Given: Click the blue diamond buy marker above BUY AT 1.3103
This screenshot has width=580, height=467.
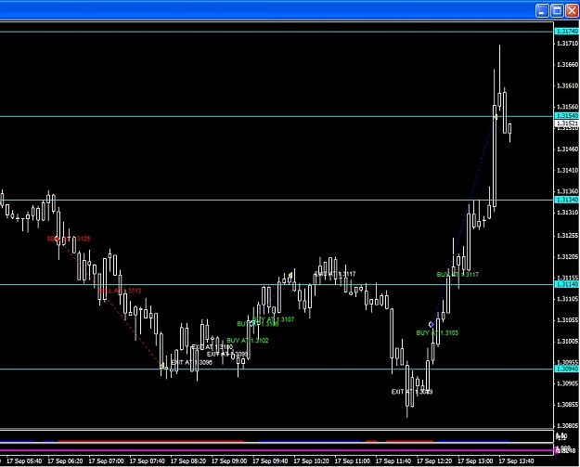Looking at the screenshot, I should 431,325.
